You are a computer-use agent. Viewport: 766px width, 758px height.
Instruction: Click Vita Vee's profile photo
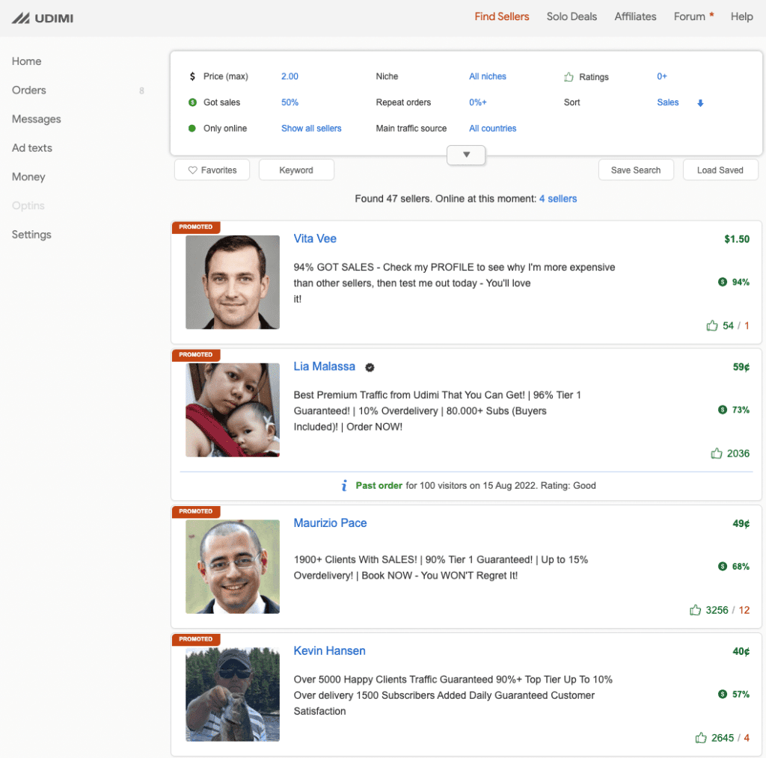pos(233,282)
